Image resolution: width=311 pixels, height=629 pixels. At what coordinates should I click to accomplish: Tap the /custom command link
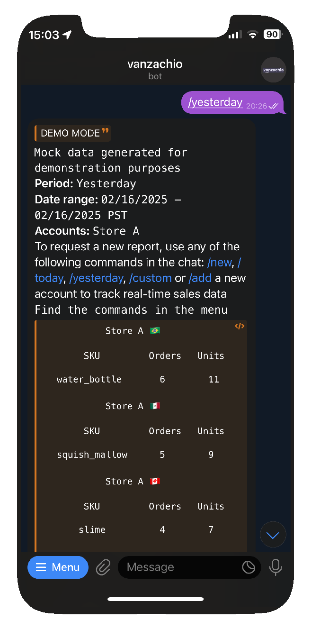click(x=150, y=278)
